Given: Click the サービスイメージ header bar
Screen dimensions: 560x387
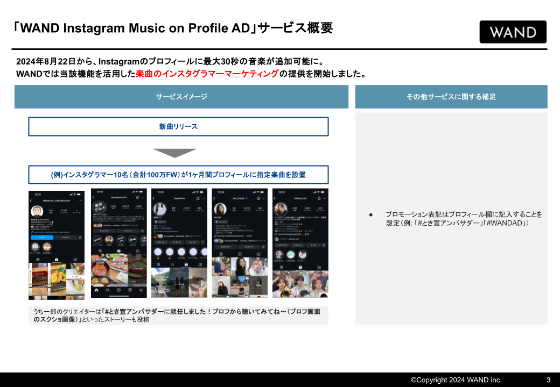Looking at the screenshot, I should 181,97.
